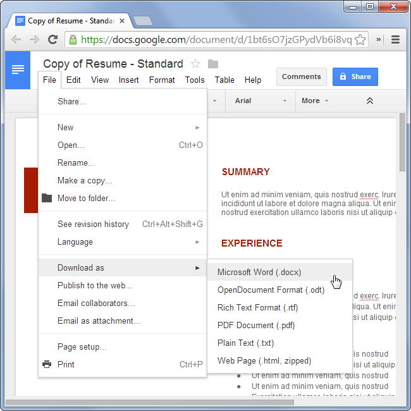Choose Open... in File menu
411x411 pixels.
123,145
